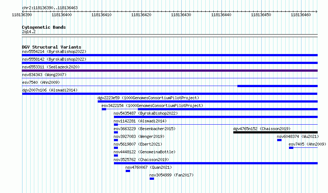The width and height of the screenshot is (328, 193).
Task: Open nsv5435487 (ByrskaBishop2022) label
Action: [146, 113]
